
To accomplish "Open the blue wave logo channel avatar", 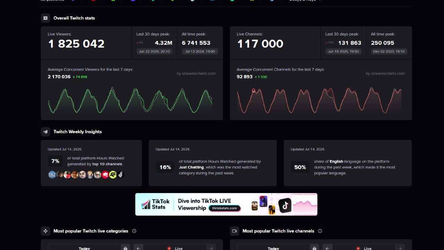I will click(52, 175).
